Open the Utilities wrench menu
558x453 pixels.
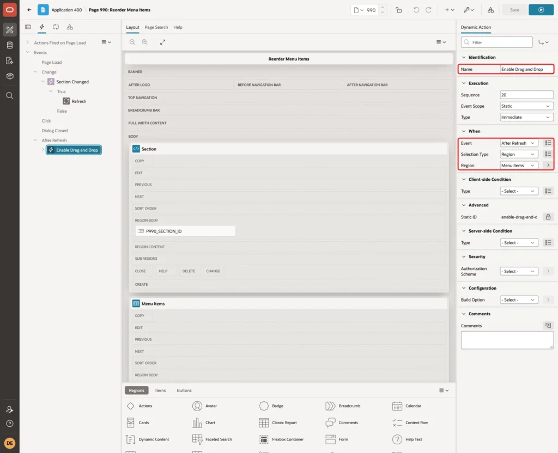click(469, 10)
